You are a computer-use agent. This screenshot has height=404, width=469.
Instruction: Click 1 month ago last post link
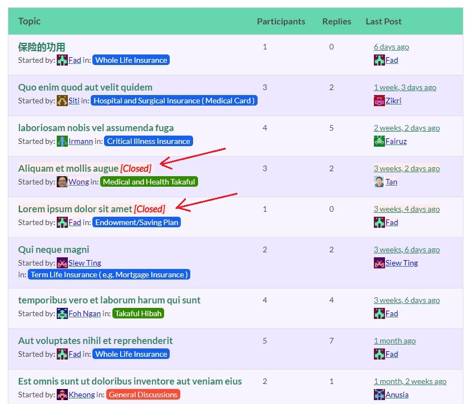[x=395, y=341]
